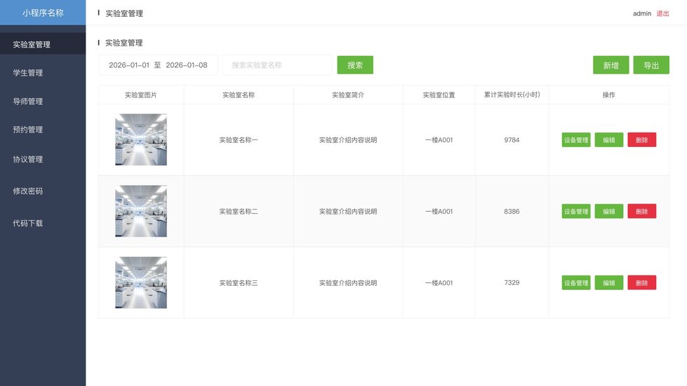The width and height of the screenshot is (687, 386).
Task: Click 实验室简介 column header
Action: click(x=348, y=95)
